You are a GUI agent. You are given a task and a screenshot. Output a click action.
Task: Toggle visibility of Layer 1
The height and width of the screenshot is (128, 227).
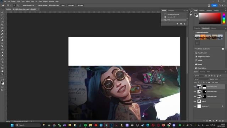pos(195,101)
